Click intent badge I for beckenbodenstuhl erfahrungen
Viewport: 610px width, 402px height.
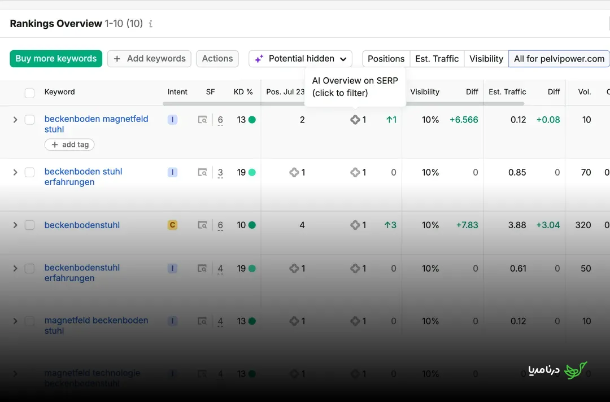(x=172, y=268)
